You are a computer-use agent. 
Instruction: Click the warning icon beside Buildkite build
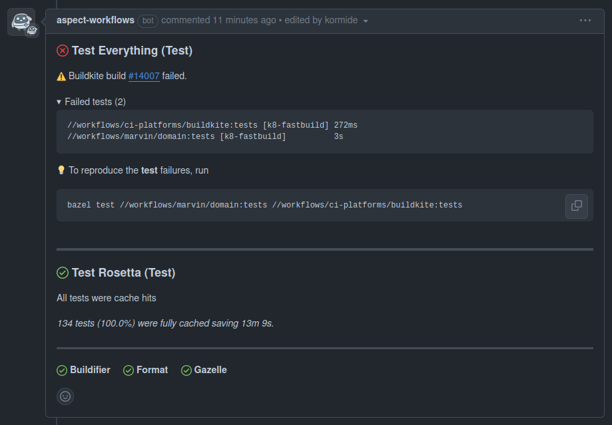click(61, 76)
